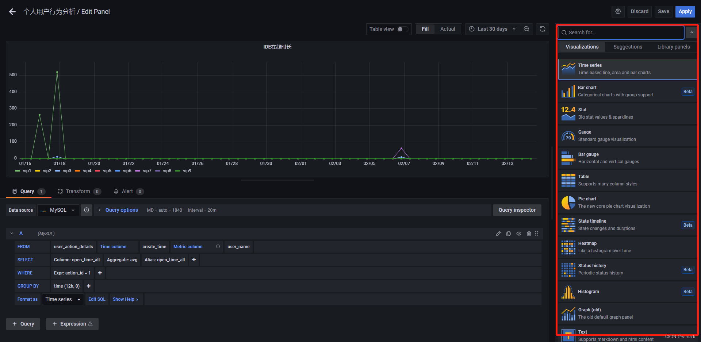The image size is (701, 342).
Task: Open Edit SQL link
Action: point(97,299)
